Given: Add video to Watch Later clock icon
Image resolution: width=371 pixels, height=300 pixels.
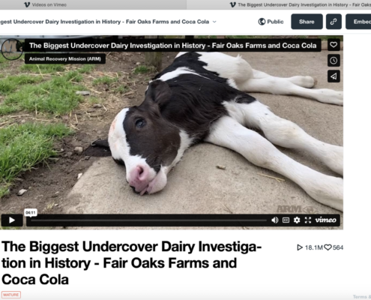Looking at the screenshot, I should click(334, 61).
